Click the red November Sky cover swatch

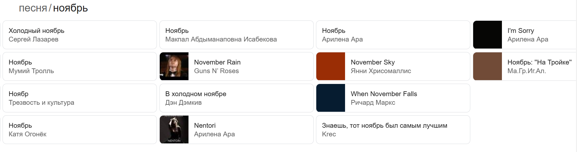331,66
